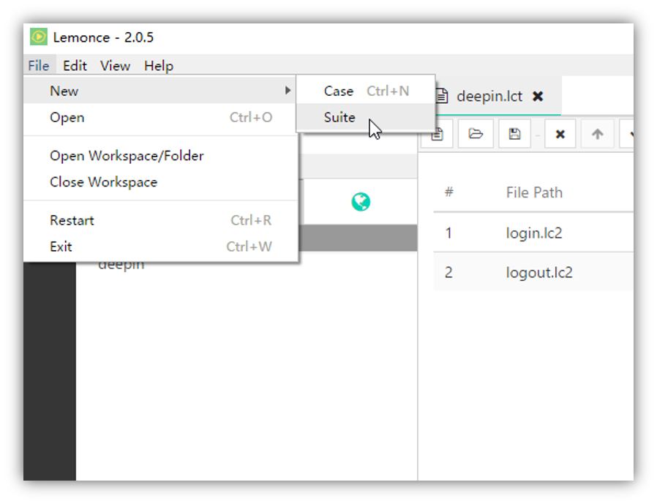The image size is (657, 504).
Task: Close the deepin.lct tab
Action: pos(538,97)
